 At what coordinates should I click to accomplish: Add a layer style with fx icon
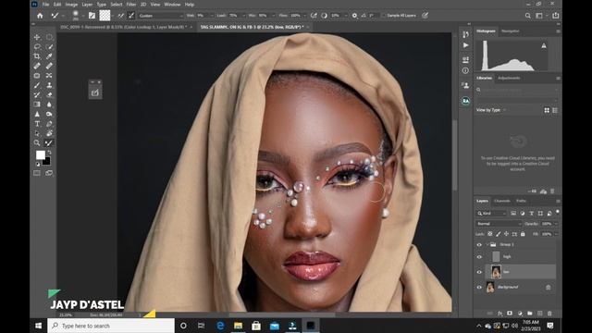[499, 314]
